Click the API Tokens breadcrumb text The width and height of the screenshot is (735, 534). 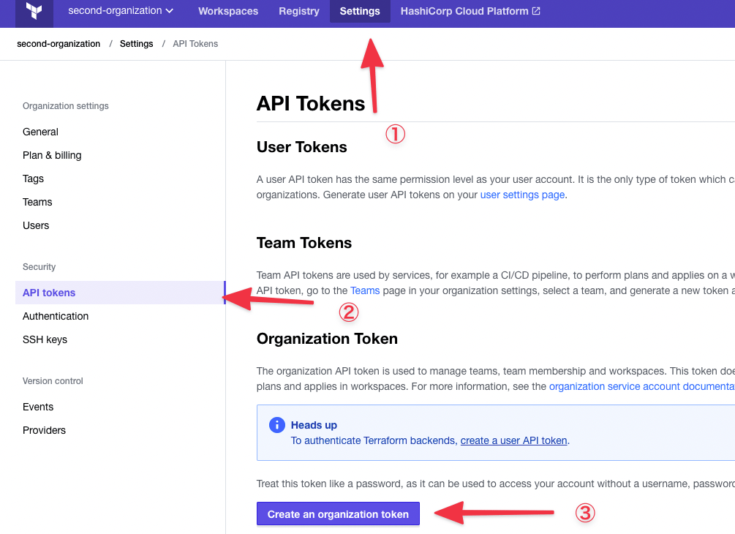click(195, 44)
